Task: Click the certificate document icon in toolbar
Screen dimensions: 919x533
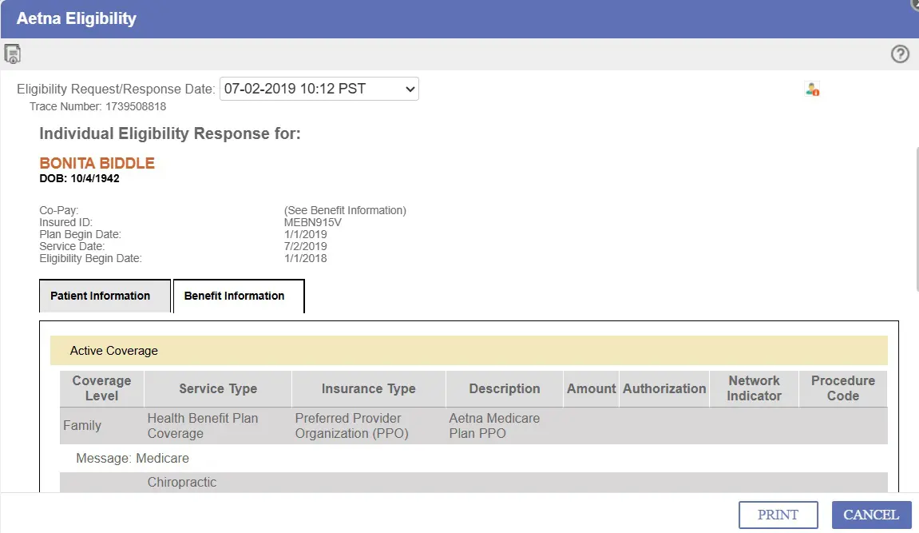Action: (12, 54)
